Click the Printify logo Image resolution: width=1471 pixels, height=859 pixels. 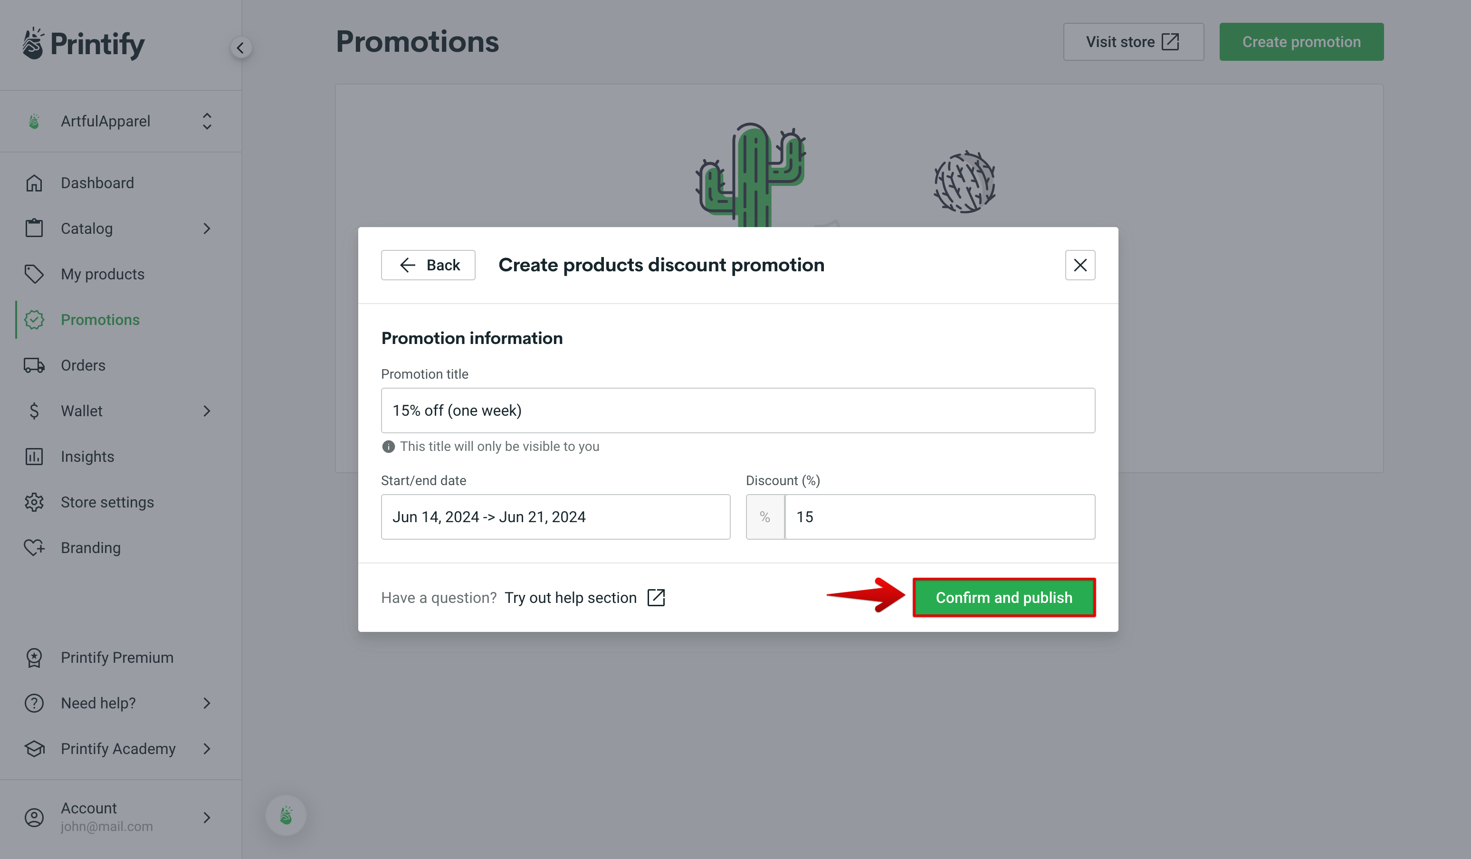pos(82,43)
